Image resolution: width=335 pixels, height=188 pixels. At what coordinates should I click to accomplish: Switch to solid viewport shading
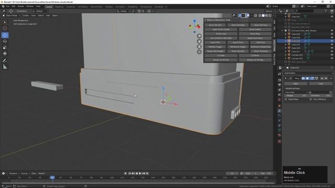pos(263,16)
